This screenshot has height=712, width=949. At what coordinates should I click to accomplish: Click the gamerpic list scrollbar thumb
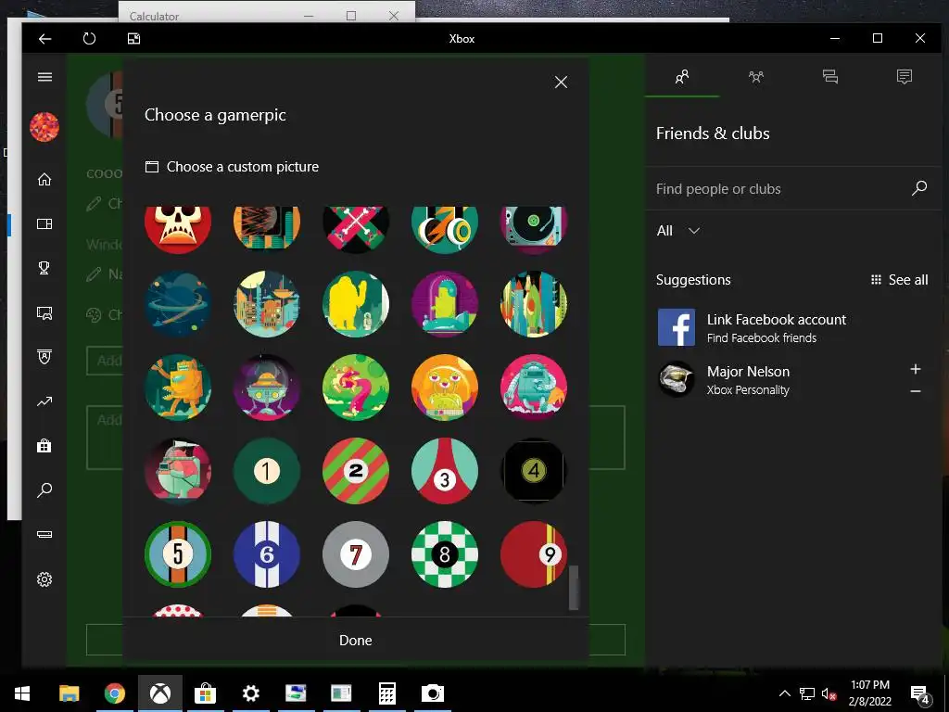(x=574, y=587)
